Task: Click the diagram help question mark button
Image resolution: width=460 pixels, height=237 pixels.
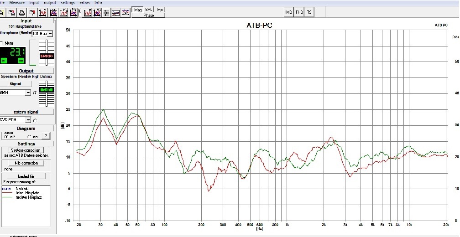Action: click(x=46, y=136)
